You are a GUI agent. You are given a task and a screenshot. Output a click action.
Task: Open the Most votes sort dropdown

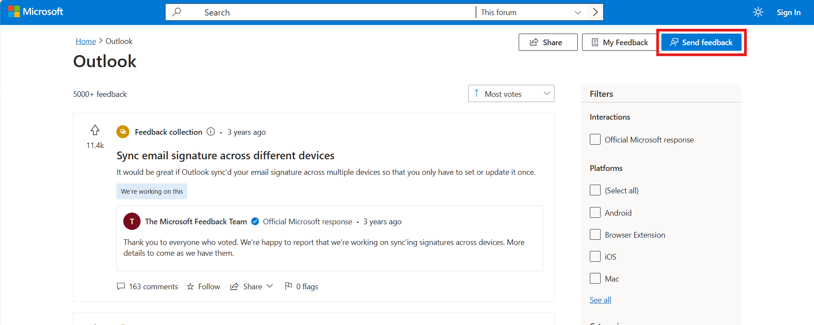tap(511, 93)
